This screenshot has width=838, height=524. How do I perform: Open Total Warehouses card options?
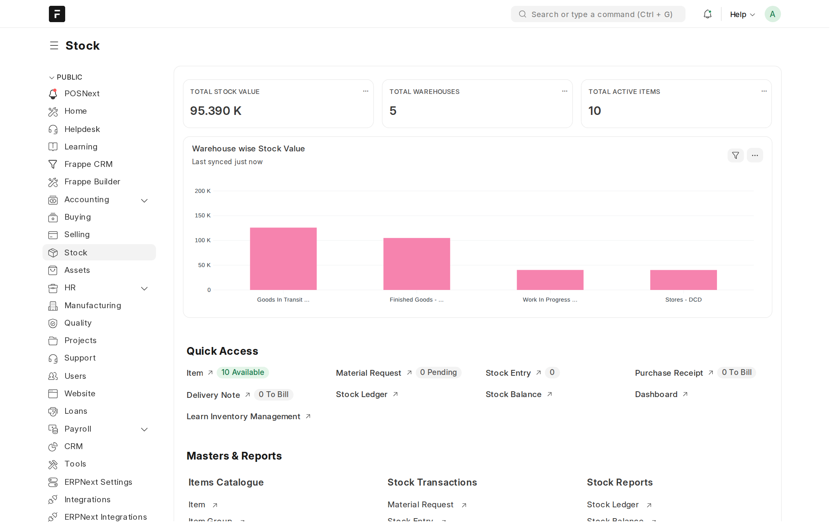[x=564, y=91]
